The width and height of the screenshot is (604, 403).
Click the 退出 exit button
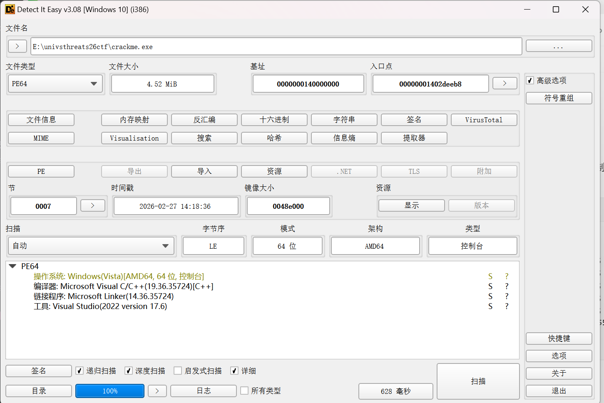tap(559, 391)
